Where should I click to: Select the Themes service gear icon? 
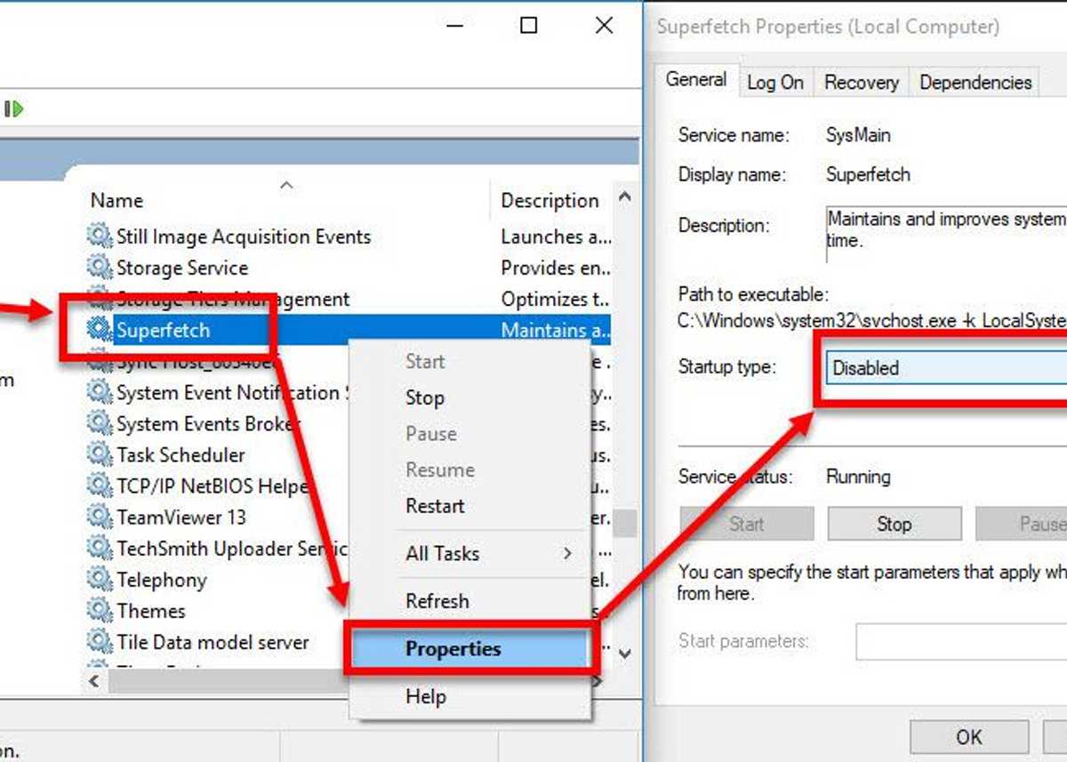pos(100,611)
